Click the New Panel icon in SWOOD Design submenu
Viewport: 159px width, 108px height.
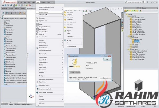pyautogui.click(x=65, y=12)
